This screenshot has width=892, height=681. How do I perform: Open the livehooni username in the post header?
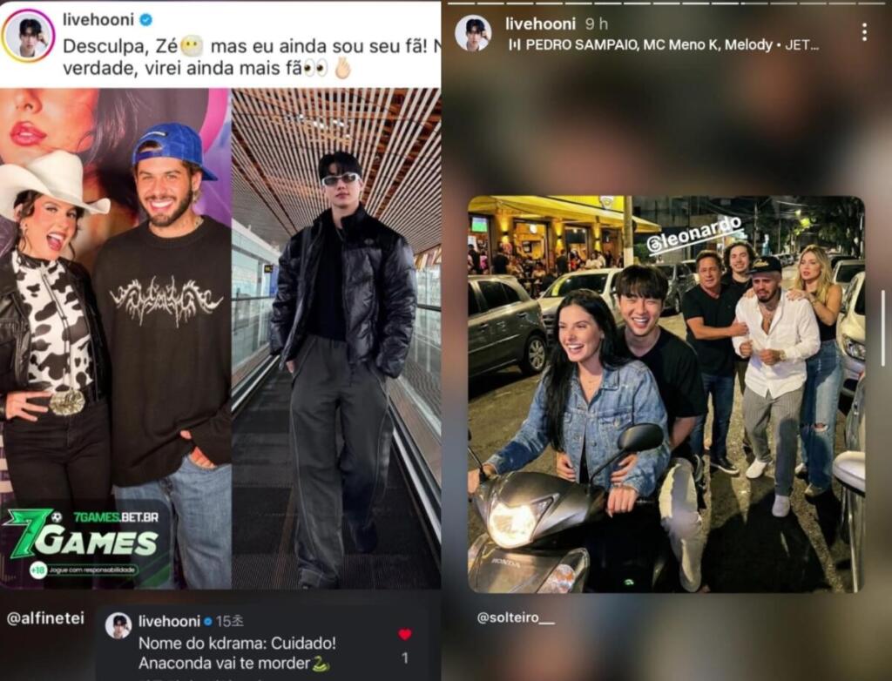(98, 20)
